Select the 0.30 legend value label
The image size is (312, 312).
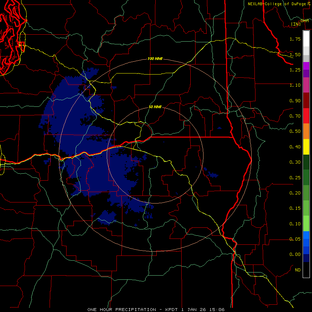pos(295,162)
